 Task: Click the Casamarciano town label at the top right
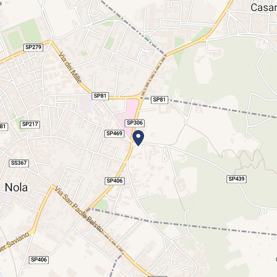click(264, 8)
